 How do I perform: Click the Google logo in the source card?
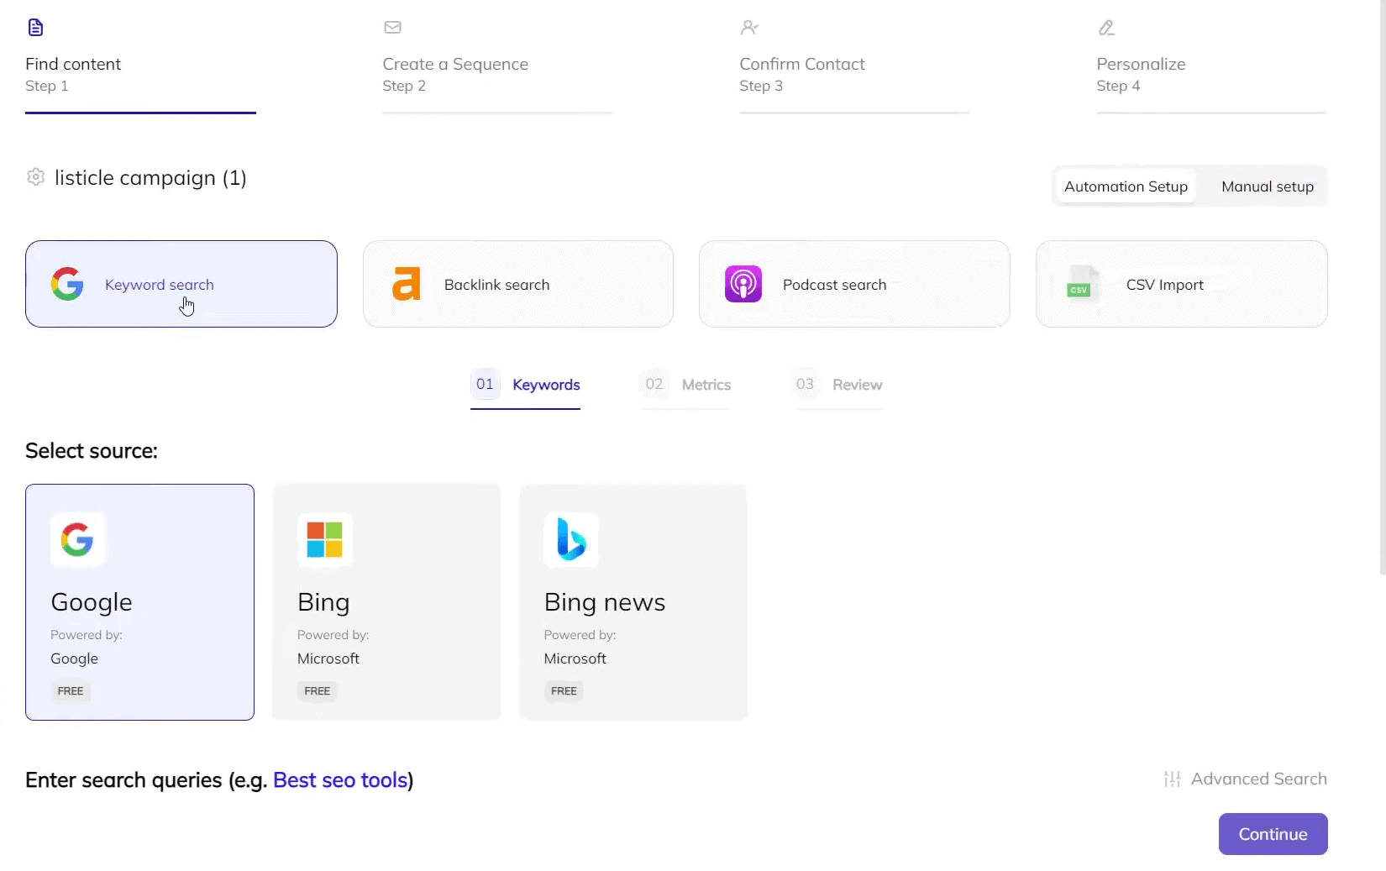77,539
